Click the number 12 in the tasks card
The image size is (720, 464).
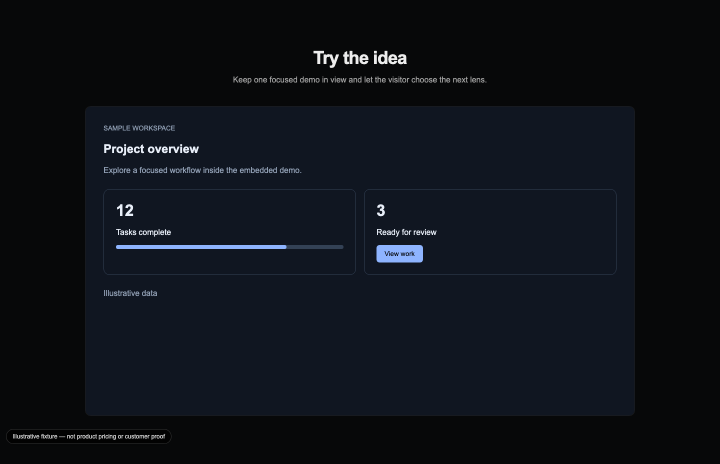click(125, 210)
